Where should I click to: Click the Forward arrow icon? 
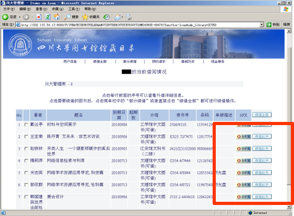pos(26,17)
